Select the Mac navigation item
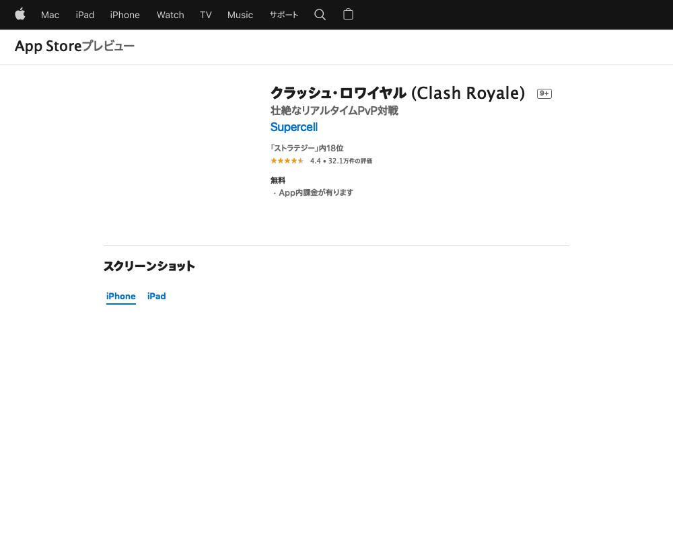This screenshot has height=538, width=673. 50,15
